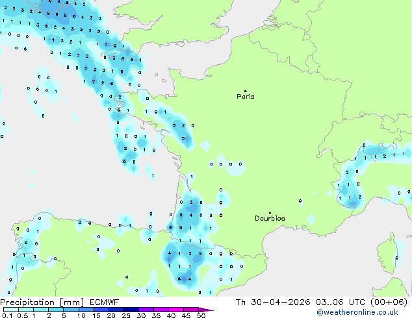Click legend value '45'
Image resolution: width=412 pixels, height=318 pixels.
187,315
